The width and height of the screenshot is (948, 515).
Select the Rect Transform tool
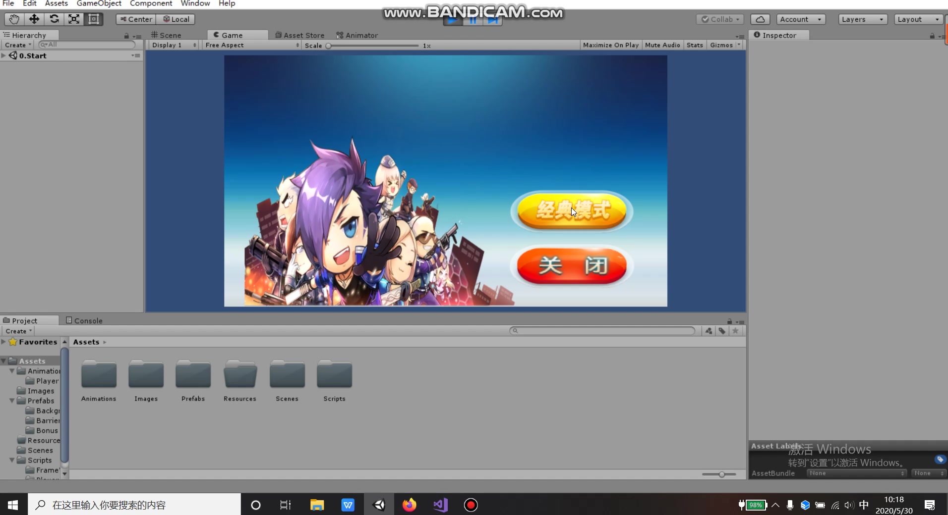(x=93, y=19)
